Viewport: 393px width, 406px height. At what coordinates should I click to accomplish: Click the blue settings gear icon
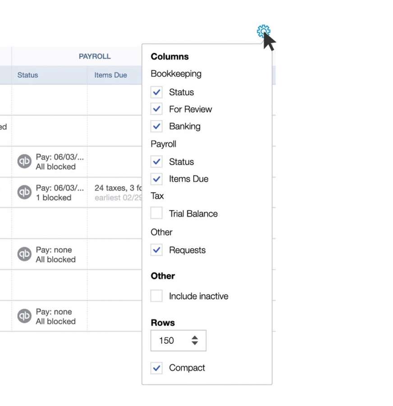point(263,31)
